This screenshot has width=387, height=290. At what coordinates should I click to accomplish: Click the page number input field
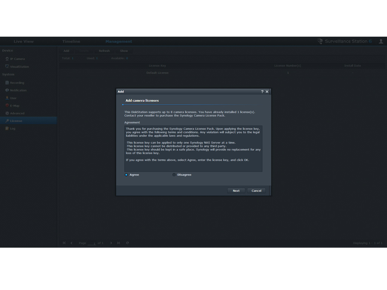92,243
